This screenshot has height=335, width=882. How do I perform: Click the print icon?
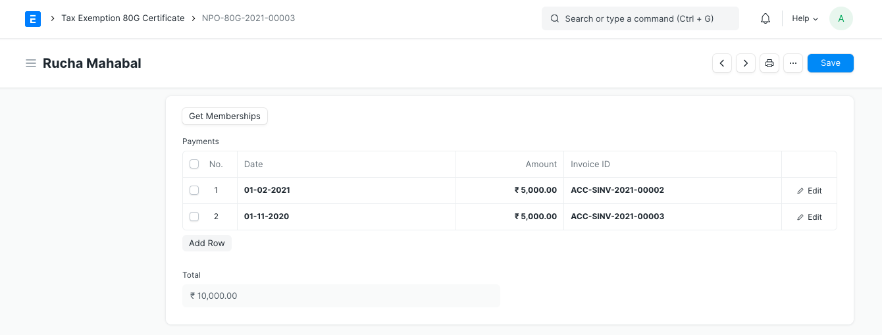click(769, 63)
